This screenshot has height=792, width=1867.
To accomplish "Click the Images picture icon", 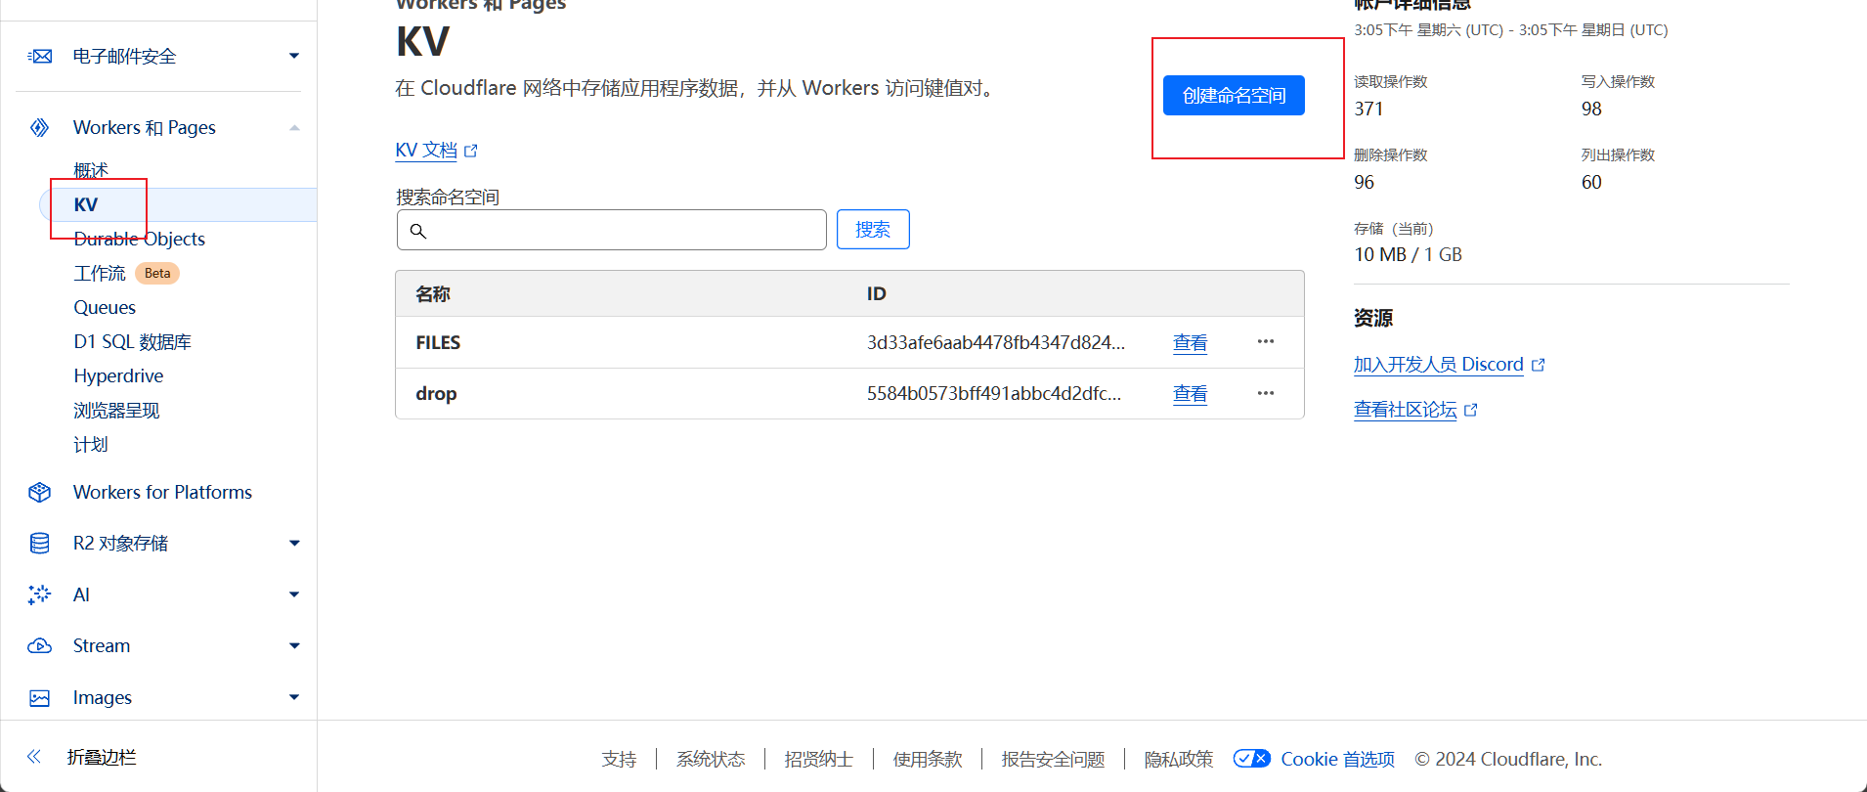I will click(x=40, y=698).
